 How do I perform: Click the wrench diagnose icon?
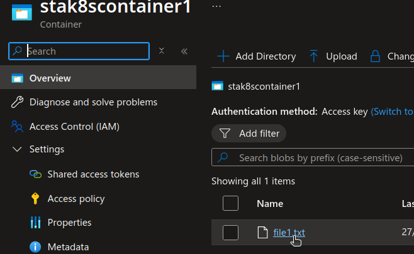18,102
